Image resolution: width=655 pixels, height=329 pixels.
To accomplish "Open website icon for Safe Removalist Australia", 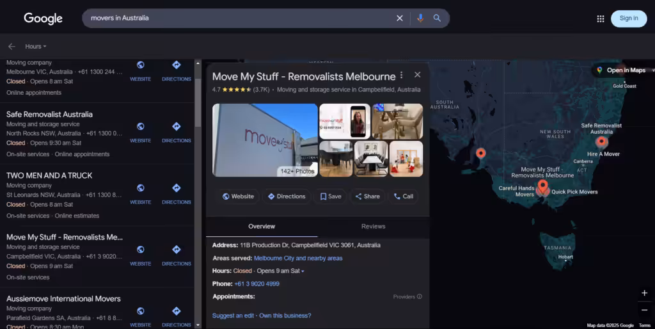I will pyautogui.click(x=140, y=127).
